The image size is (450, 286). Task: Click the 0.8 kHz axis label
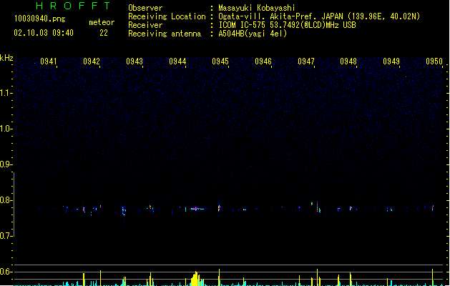(6, 200)
